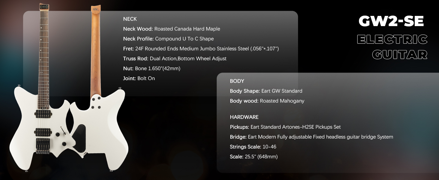
Task: Click the Pickups specification line
Action: [x=285, y=127]
